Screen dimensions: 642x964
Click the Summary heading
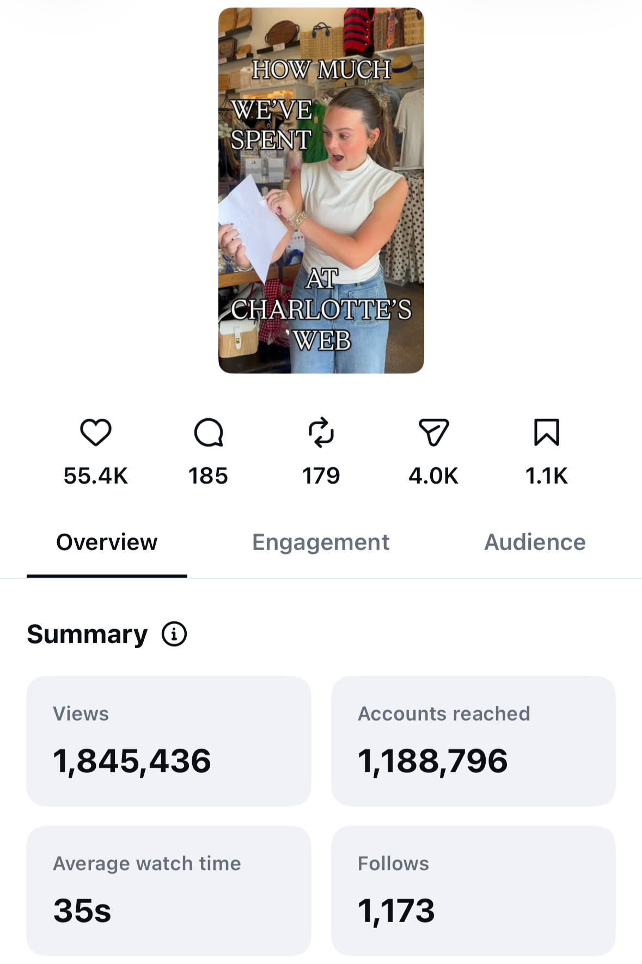[87, 634]
